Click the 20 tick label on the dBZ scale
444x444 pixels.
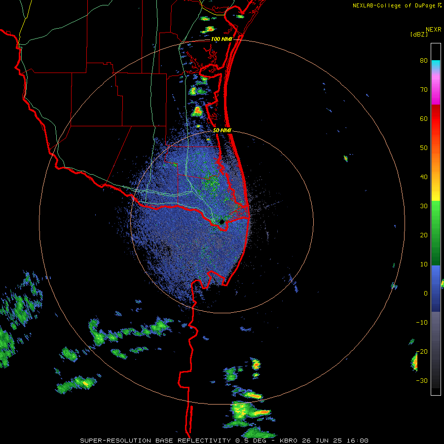[424, 235]
